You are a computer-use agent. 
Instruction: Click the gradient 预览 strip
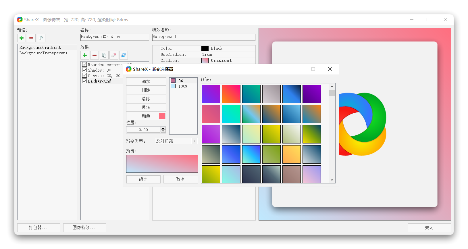(162, 164)
